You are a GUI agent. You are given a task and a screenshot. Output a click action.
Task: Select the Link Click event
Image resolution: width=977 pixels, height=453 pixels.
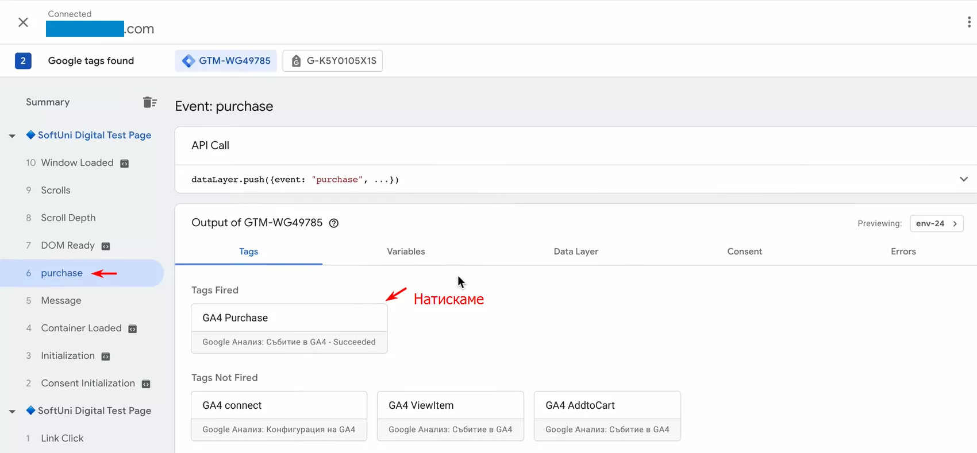tap(62, 438)
